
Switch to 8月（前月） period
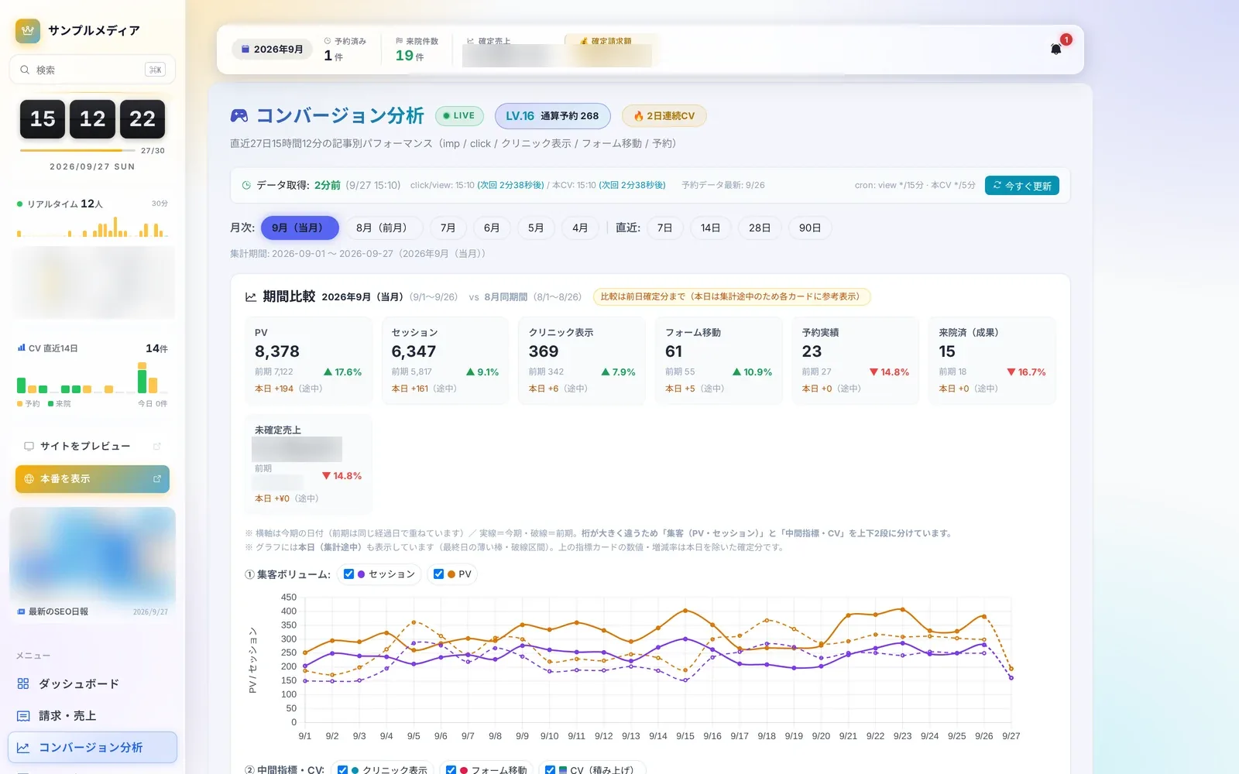point(384,228)
